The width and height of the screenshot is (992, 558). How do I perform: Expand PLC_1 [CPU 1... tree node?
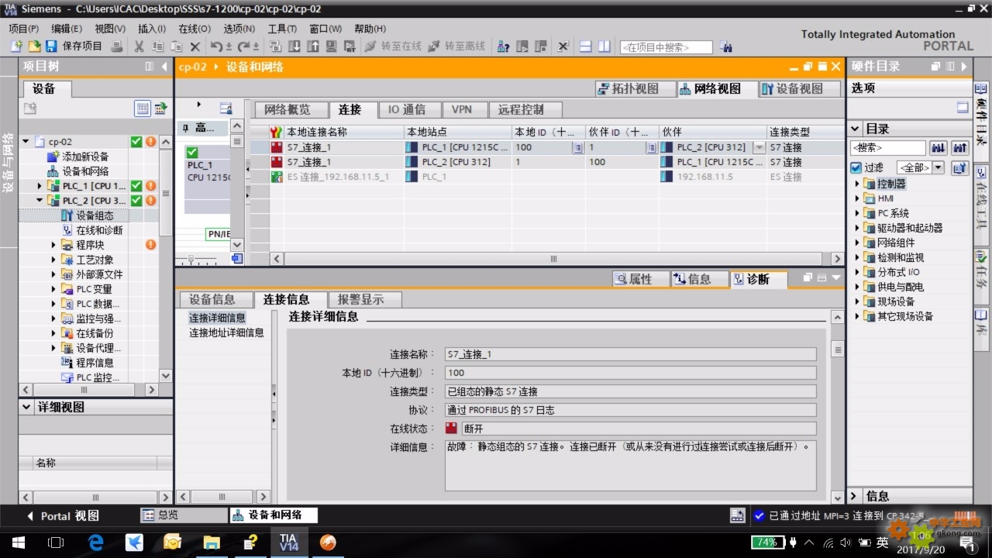(40, 186)
